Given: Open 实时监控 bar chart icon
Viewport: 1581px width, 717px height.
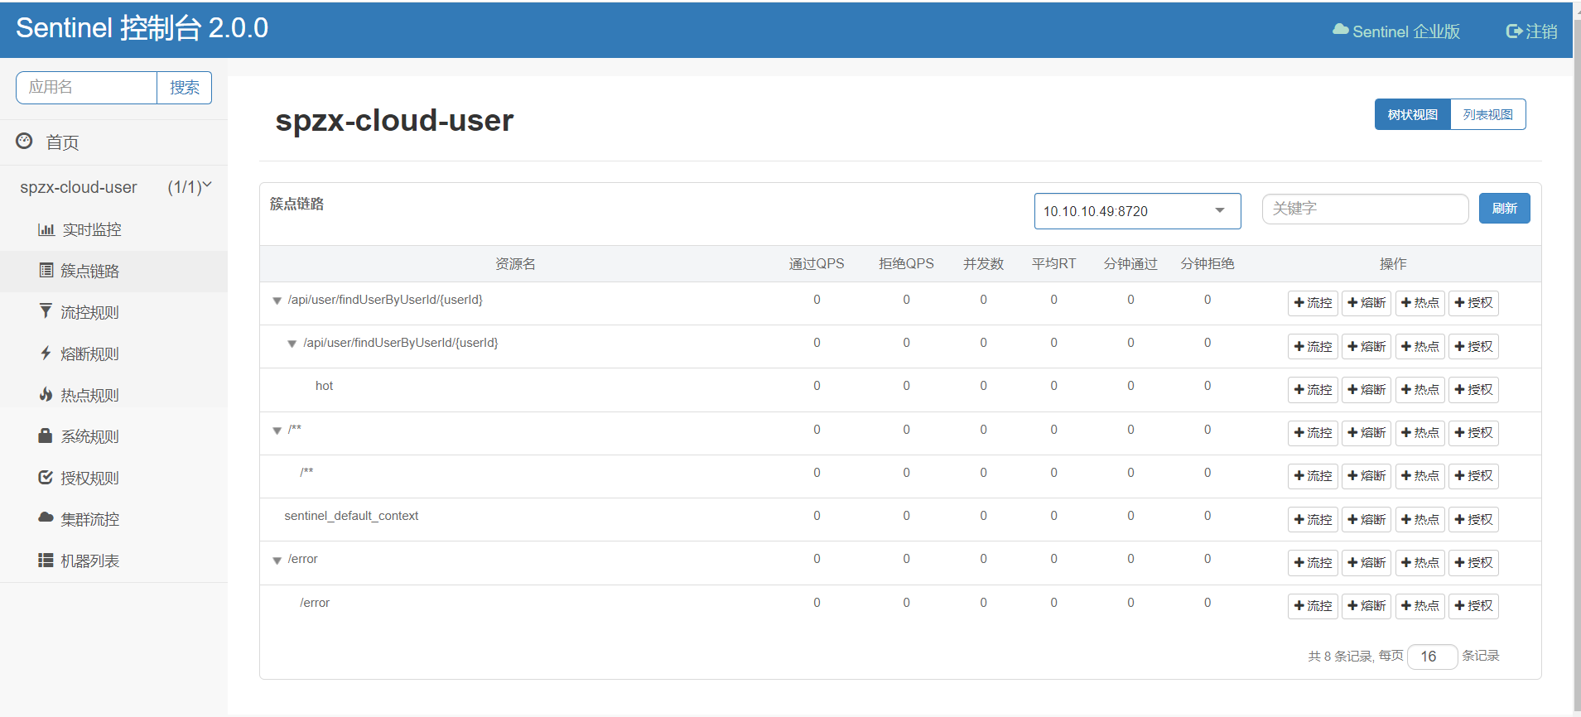Looking at the screenshot, I should coord(46,229).
